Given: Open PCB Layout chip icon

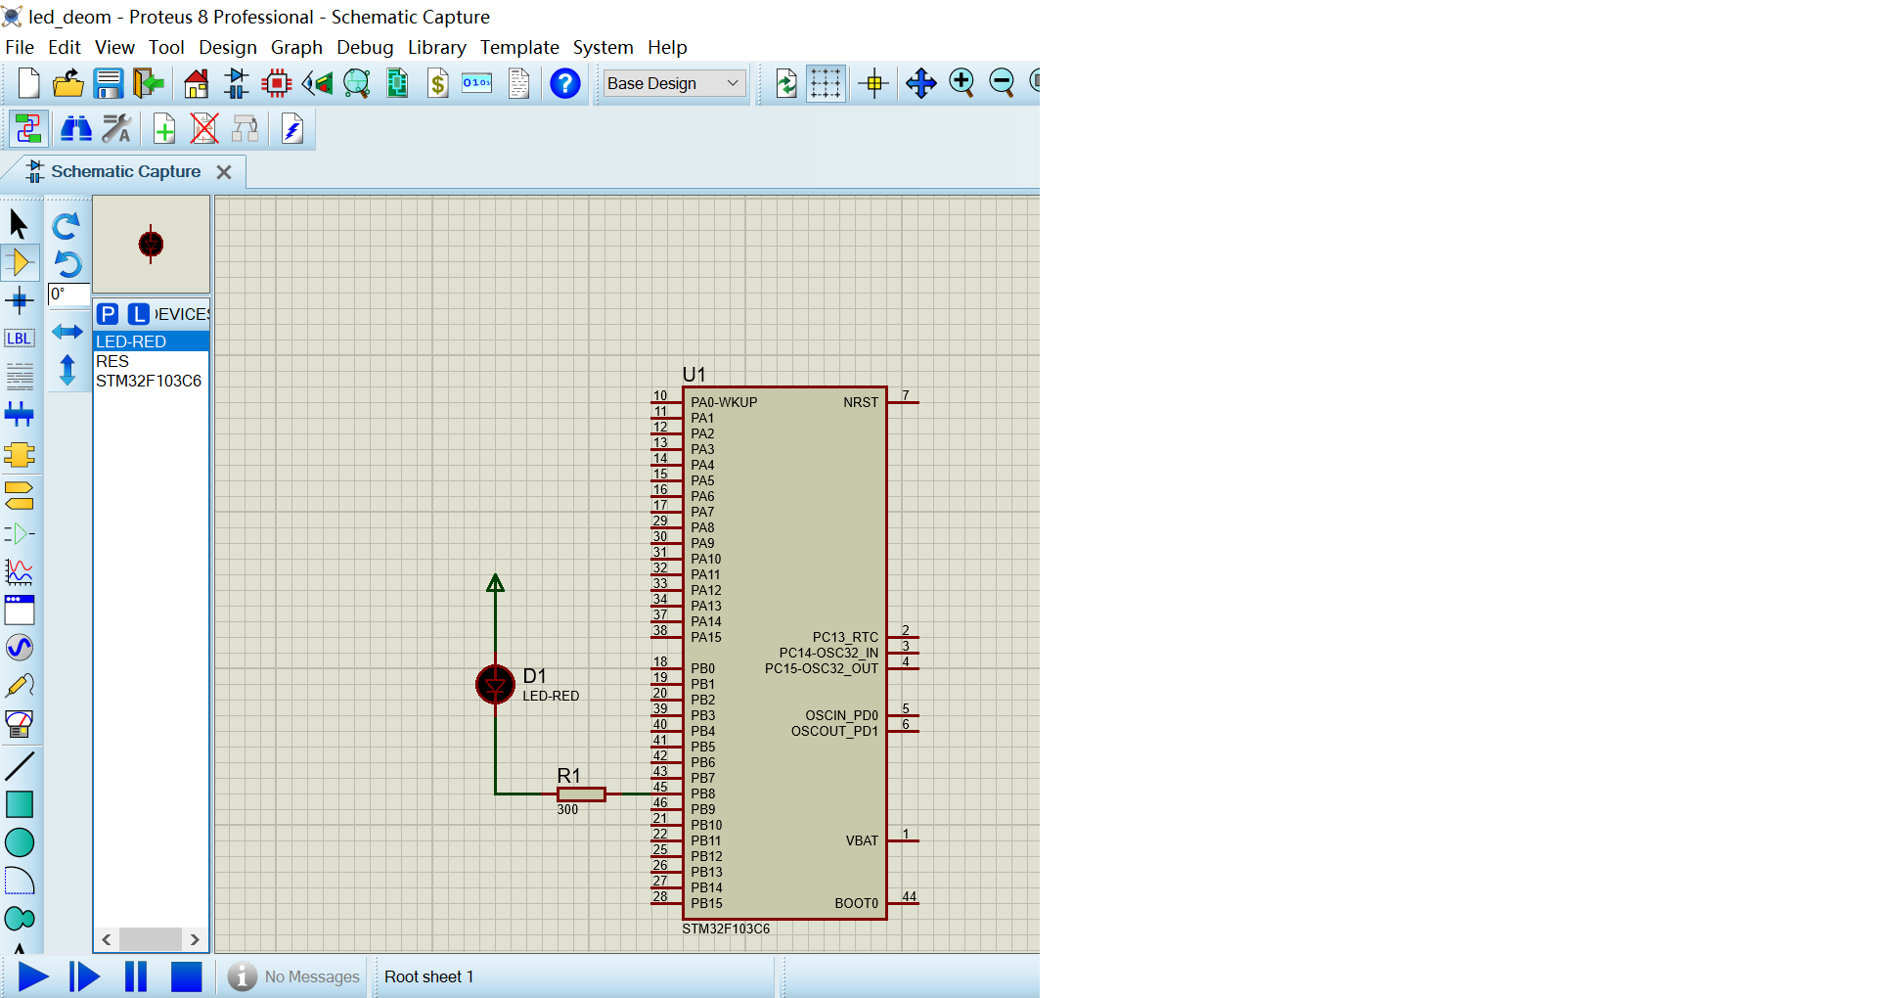Looking at the screenshot, I should [277, 83].
